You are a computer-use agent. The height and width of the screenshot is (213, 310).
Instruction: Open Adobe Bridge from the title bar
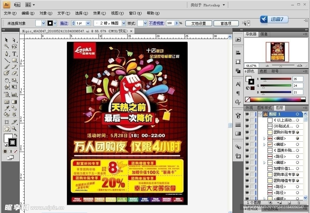click(17, 5)
